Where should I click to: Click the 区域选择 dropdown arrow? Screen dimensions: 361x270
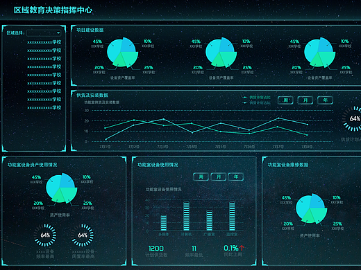click(58, 33)
